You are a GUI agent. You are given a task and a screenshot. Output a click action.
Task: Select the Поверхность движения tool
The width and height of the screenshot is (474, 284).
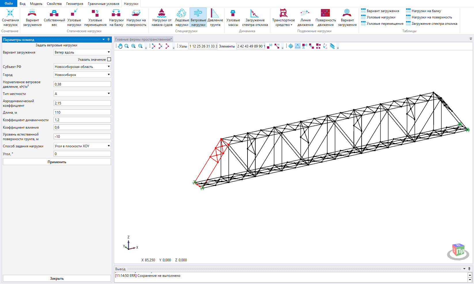326,18
